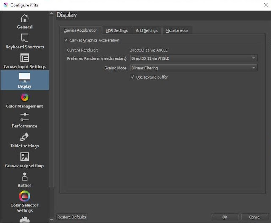Screen dimensions: 271x223
Task: Toggle Canvas Graphics Acceleration checkbox
Action: pos(66,40)
